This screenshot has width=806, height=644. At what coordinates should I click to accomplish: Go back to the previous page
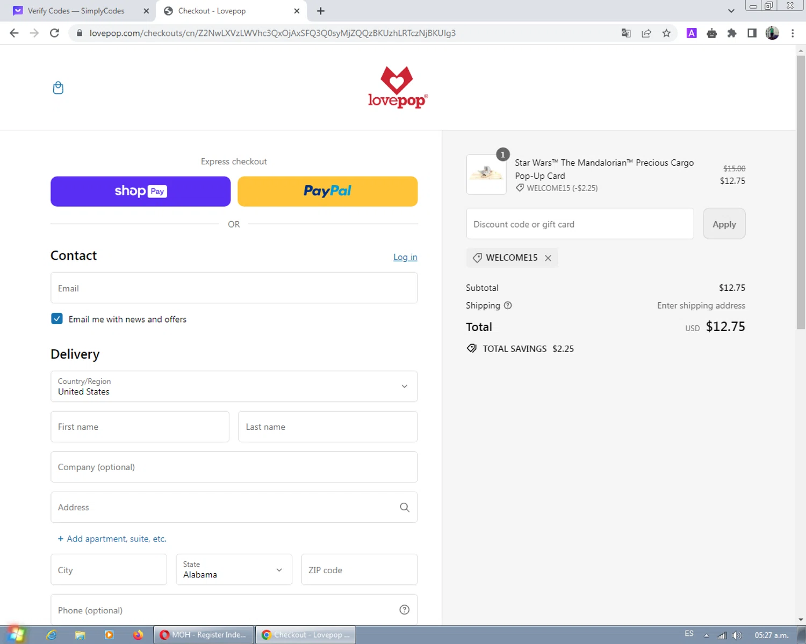click(14, 33)
